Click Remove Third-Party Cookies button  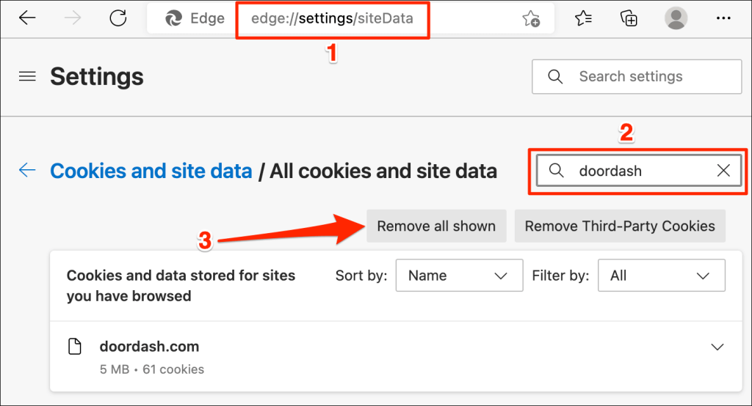(x=620, y=226)
